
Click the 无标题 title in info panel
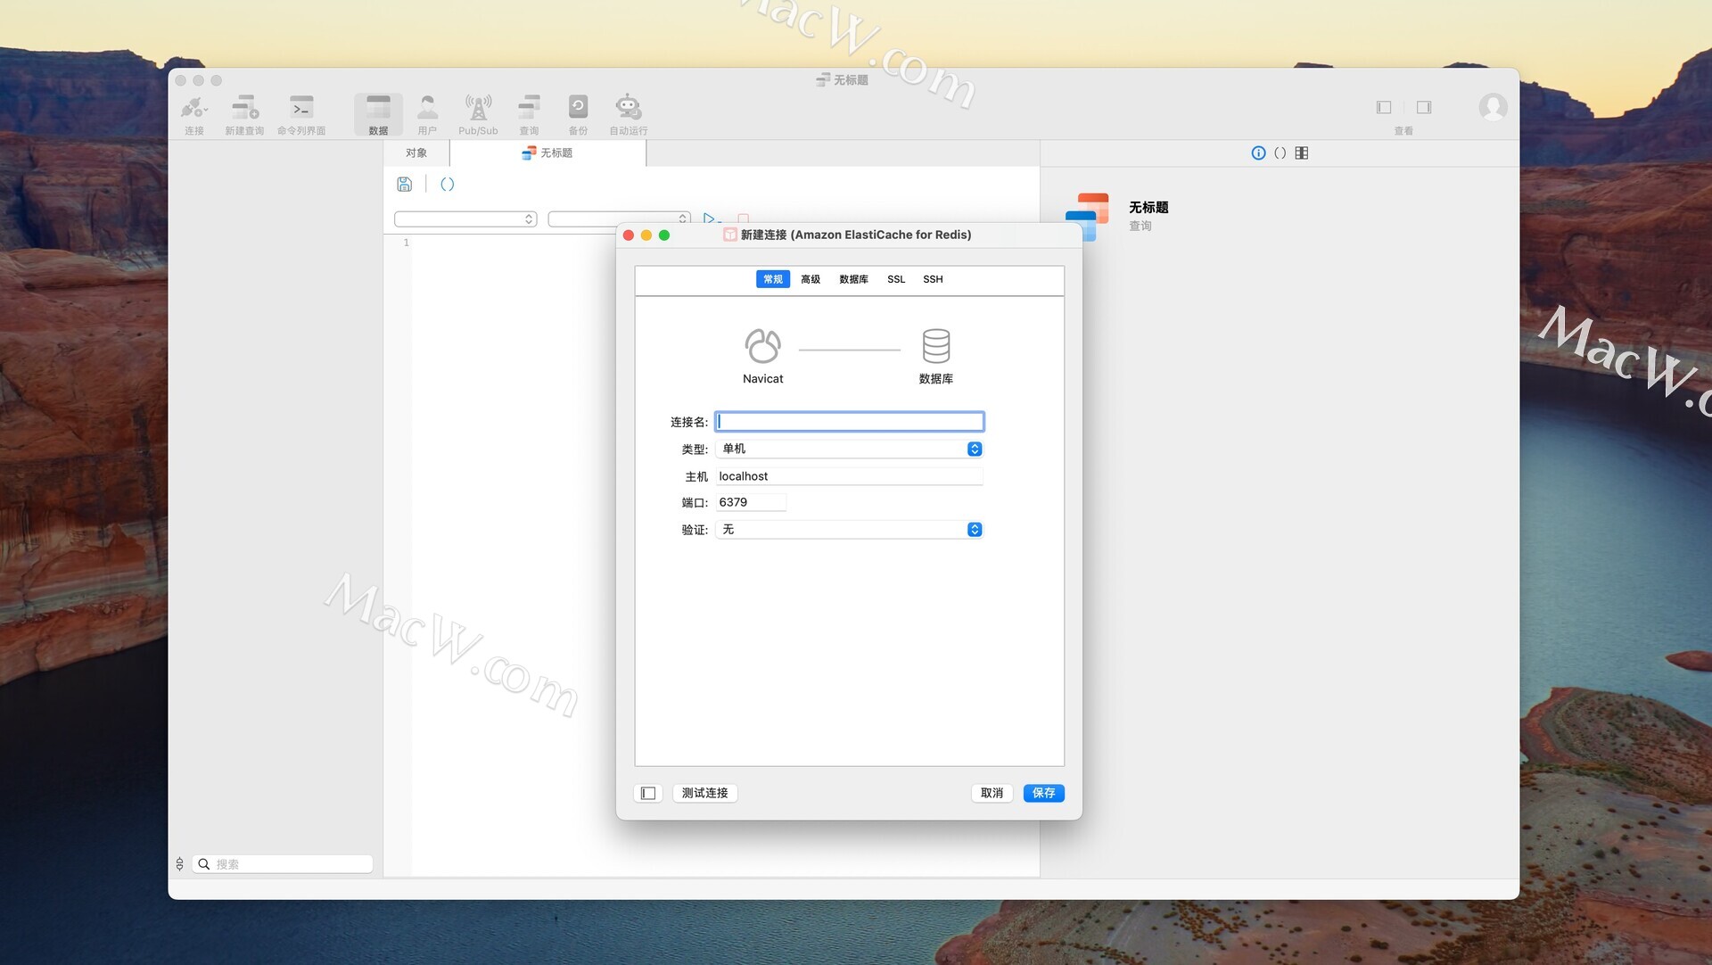click(x=1148, y=207)
